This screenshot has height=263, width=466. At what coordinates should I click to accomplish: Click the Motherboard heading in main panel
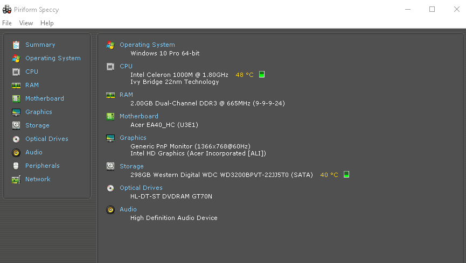pos(139,116)
